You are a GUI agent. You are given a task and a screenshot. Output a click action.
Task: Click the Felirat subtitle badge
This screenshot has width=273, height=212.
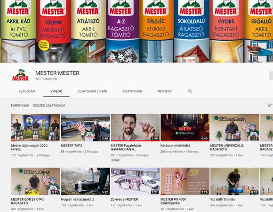(115, 160)
